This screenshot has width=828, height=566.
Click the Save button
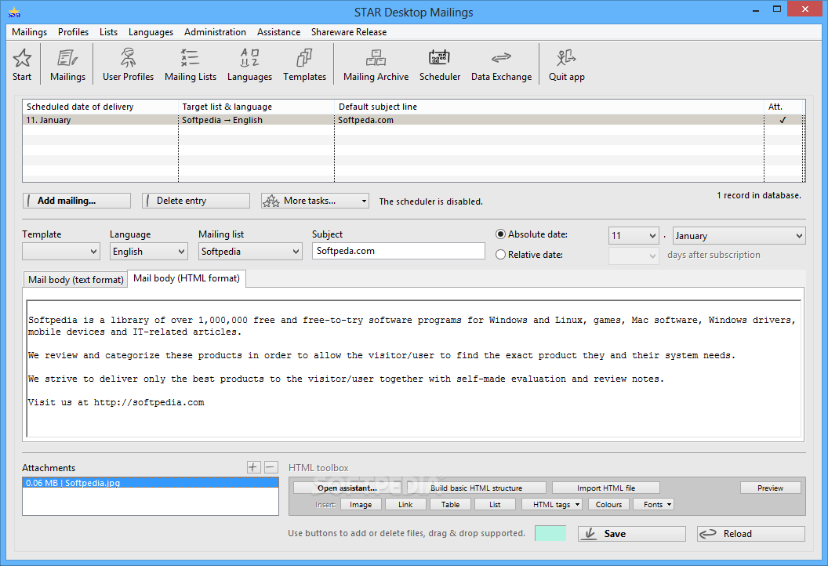631,534
